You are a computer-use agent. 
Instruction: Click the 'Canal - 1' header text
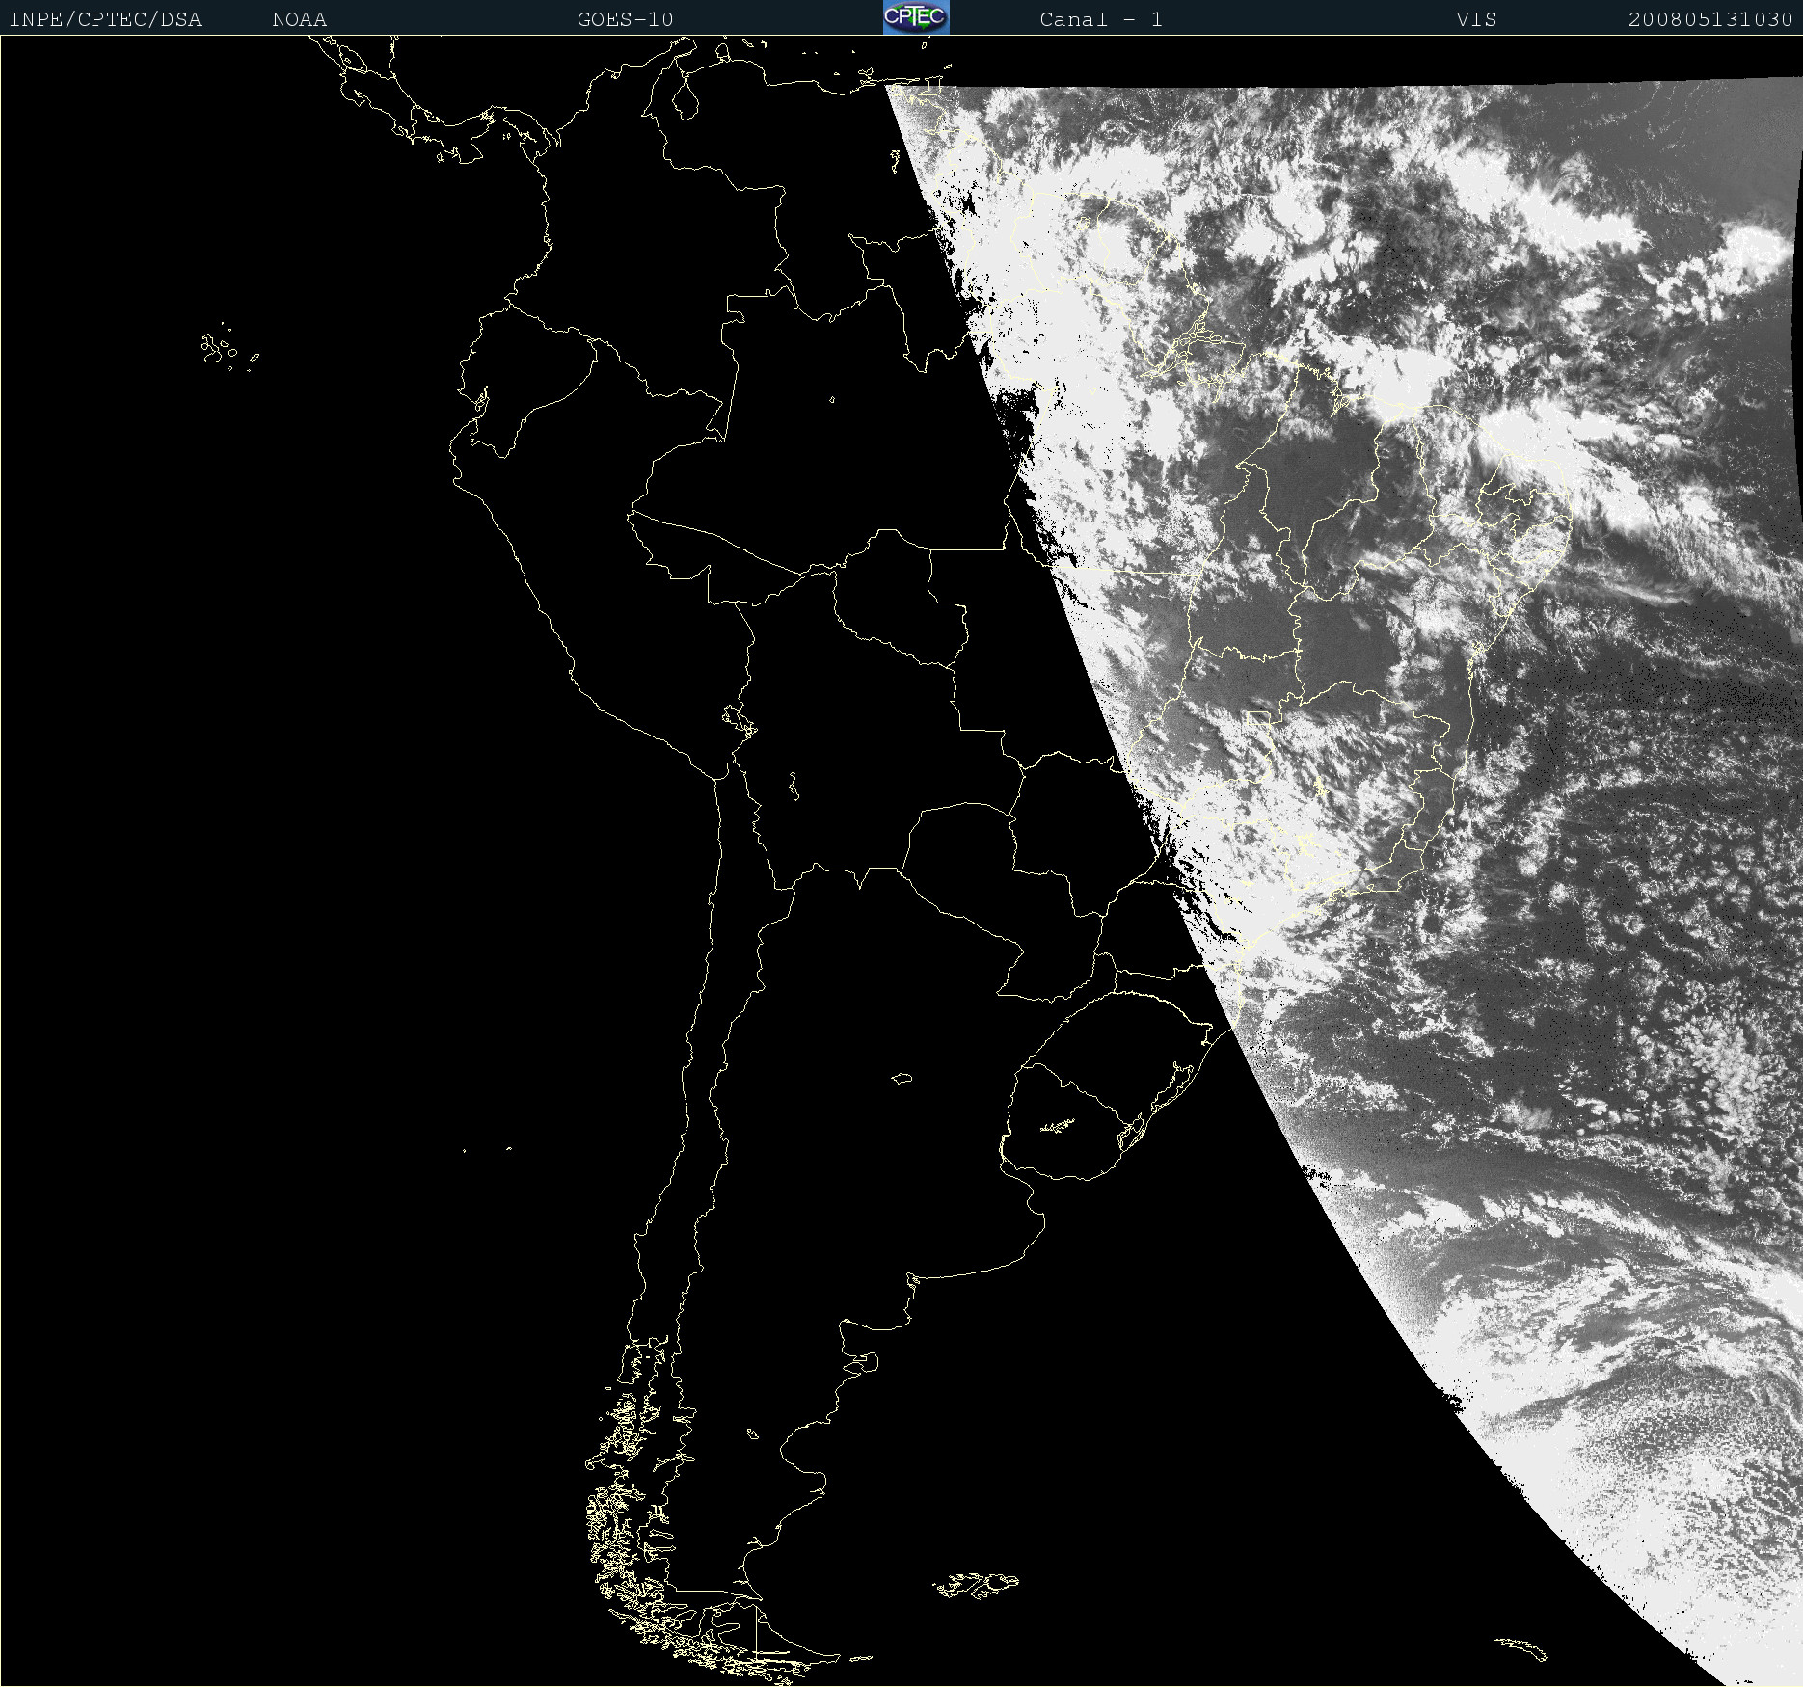pos(1101,20)
